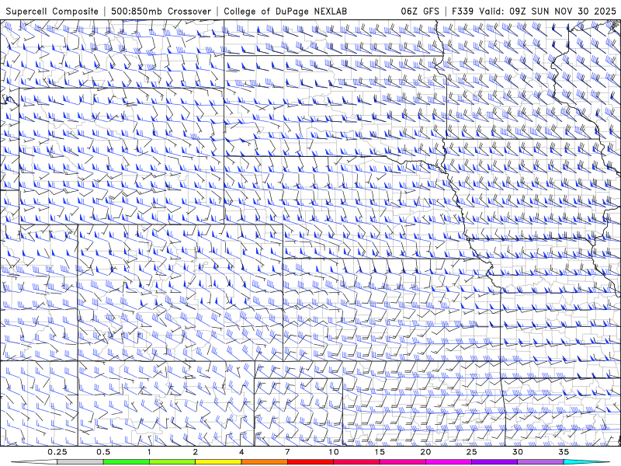Viewport: 621px width, 466px height.
Task: Click the 'Supercell Composite' title text
Action: tap(52, 11)
